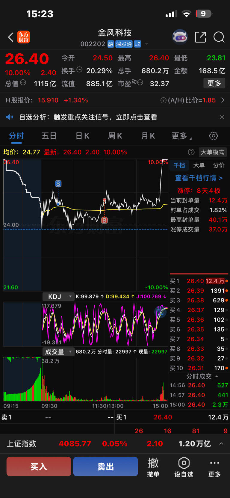Switch to the 五日 tab

tap(49, 136)
